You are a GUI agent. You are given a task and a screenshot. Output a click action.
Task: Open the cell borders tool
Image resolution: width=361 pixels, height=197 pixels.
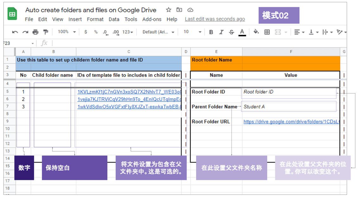tap(267, 32)
